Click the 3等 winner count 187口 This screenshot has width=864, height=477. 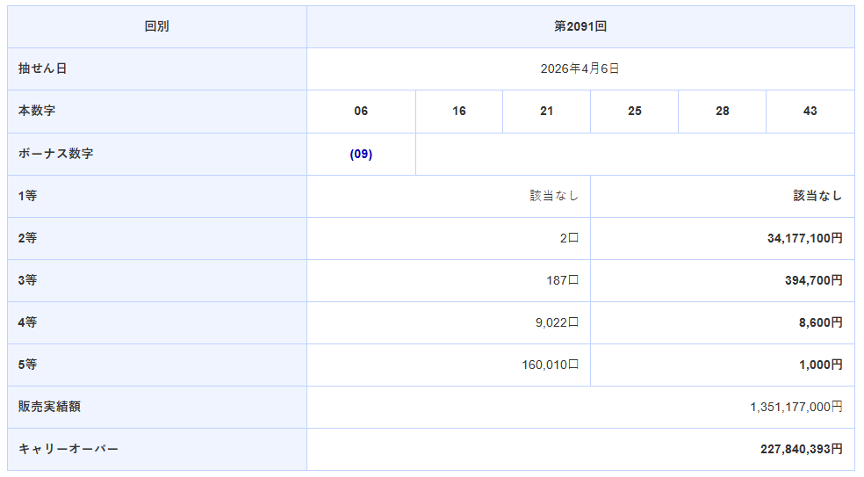[562, 280]
